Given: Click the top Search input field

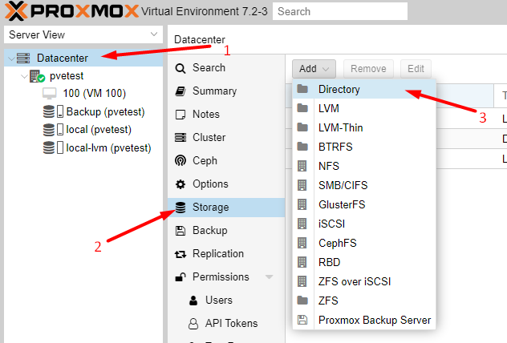Looking at the screenshot, I should coord(340,11).
